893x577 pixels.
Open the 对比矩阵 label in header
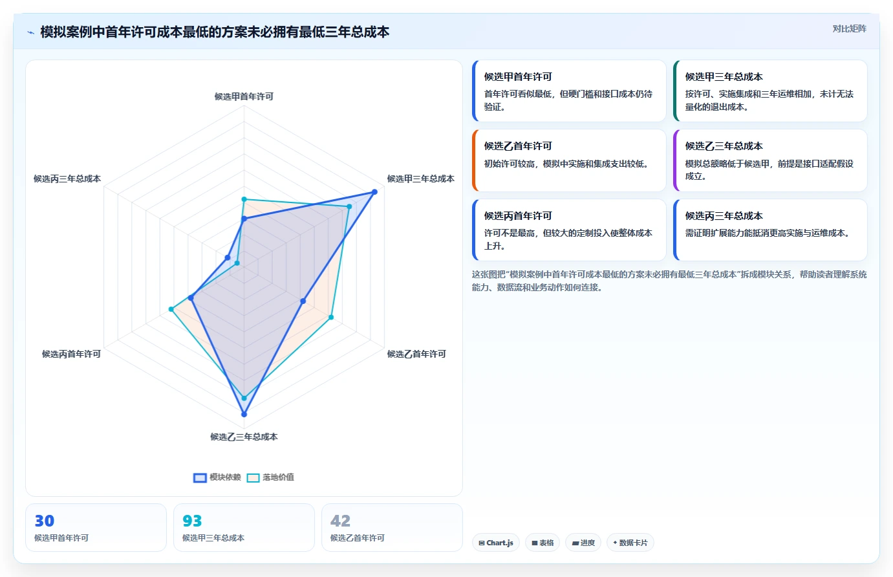[x=849, y=28]
